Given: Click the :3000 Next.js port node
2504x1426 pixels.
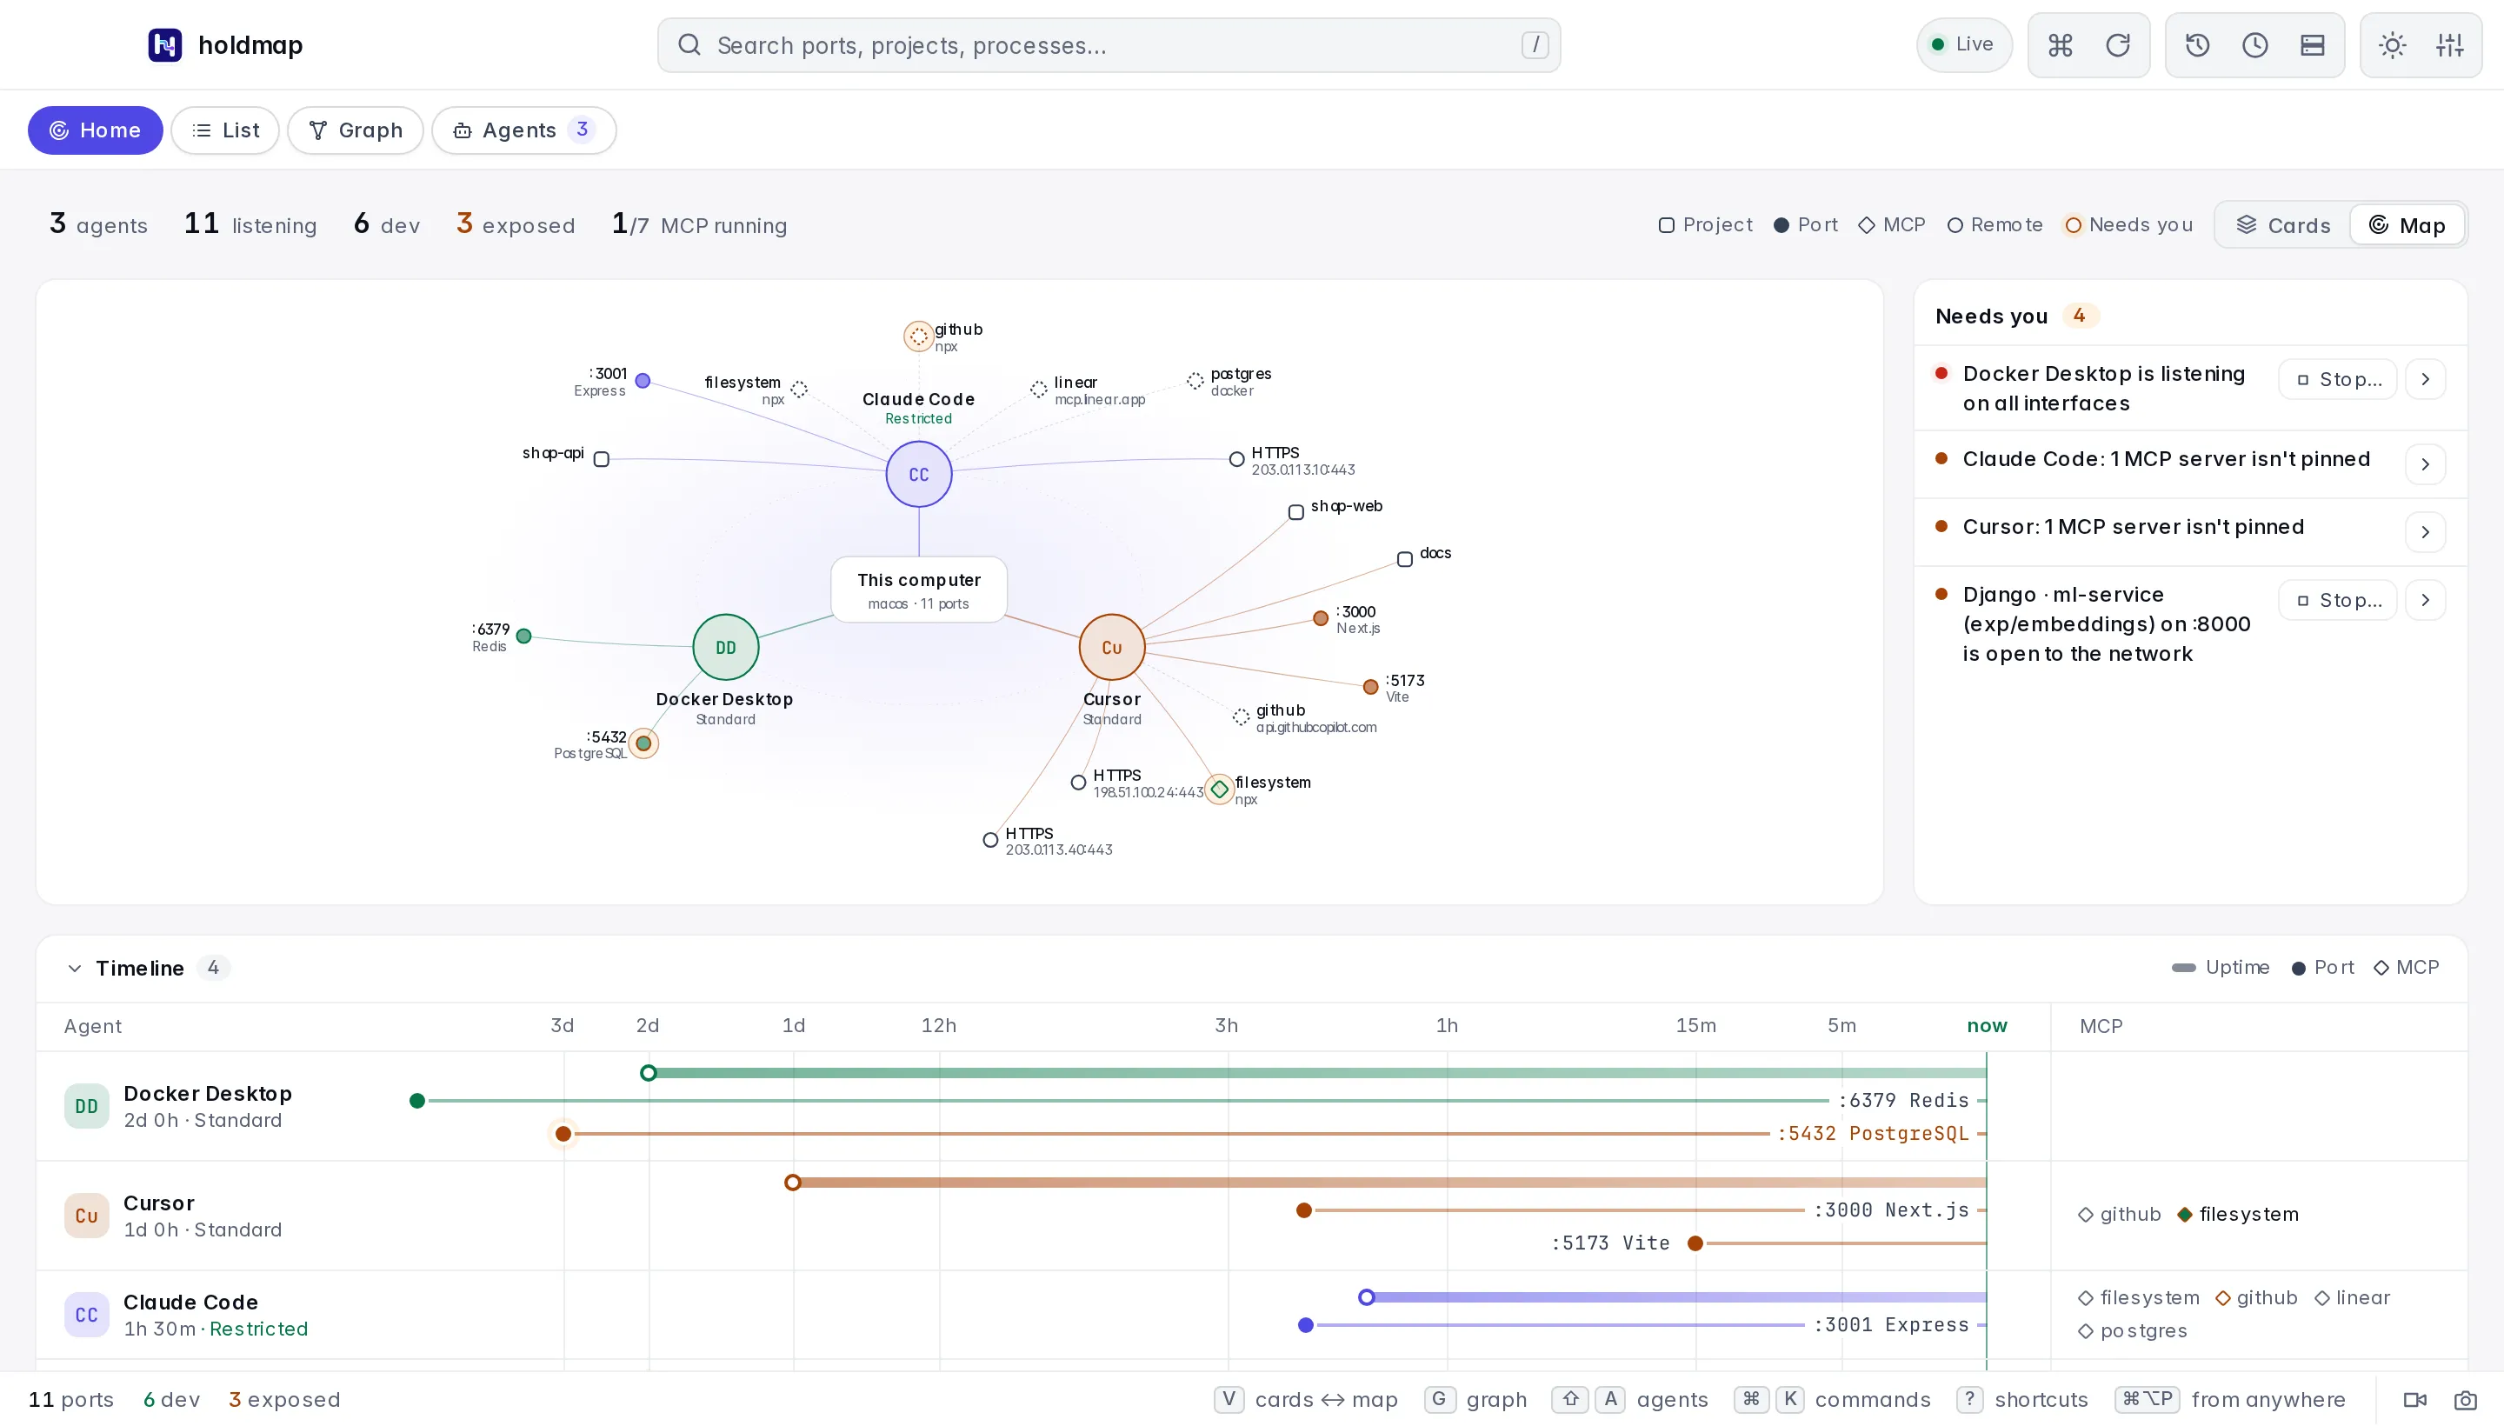Looking at the screenshot, I should point(1321,618).
